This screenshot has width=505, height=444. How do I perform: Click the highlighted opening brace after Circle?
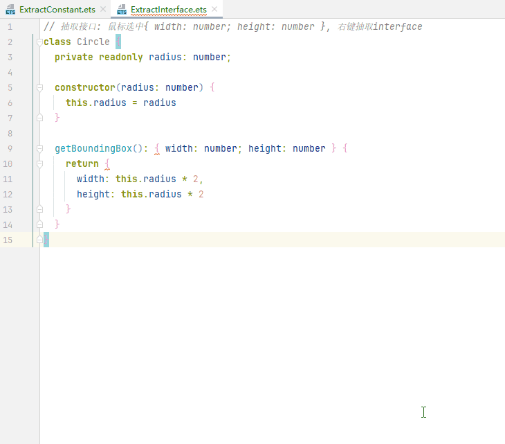point(118,42)
